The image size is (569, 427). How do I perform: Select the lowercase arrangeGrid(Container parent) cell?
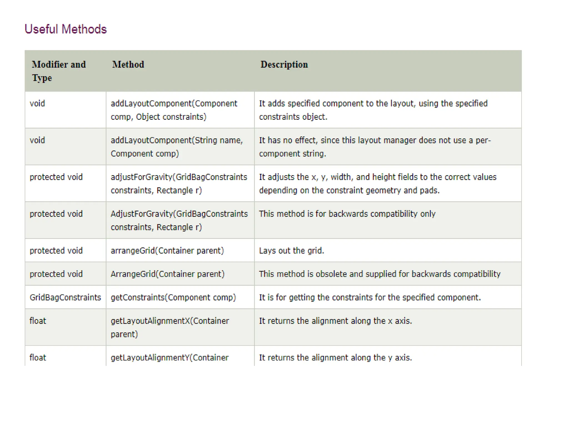tap(167, 250)
